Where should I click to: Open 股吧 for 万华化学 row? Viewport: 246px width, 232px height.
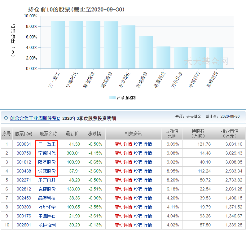138,207
